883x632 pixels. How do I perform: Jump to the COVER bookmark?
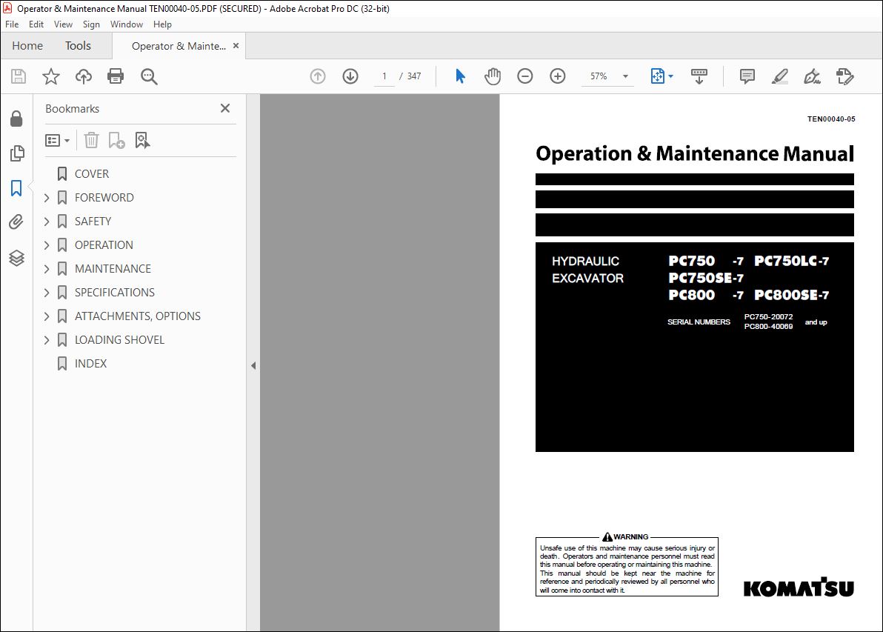[x=92, y=174]
